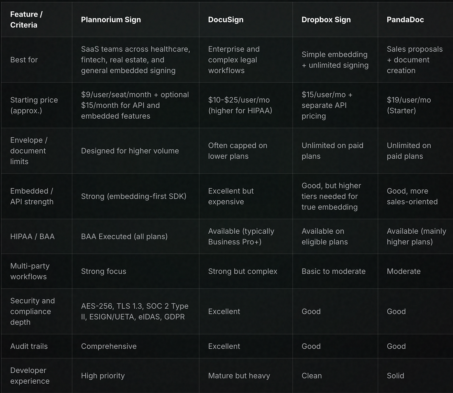Viewport: 453px width, 393px height.
Task: Select the Dropbox Sign column header
Action: coord(326,20)
